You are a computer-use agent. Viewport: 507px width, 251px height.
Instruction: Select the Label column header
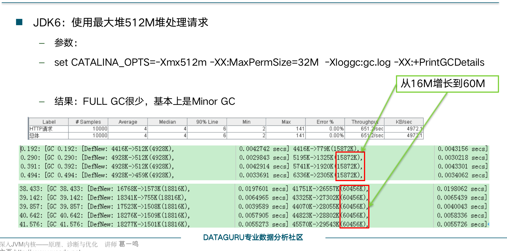49,122
